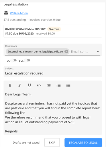Remove Internal legal team recipient chip
Image resolution: width=106 pixels, height=147 pixels.
click(x=66, y=51)
